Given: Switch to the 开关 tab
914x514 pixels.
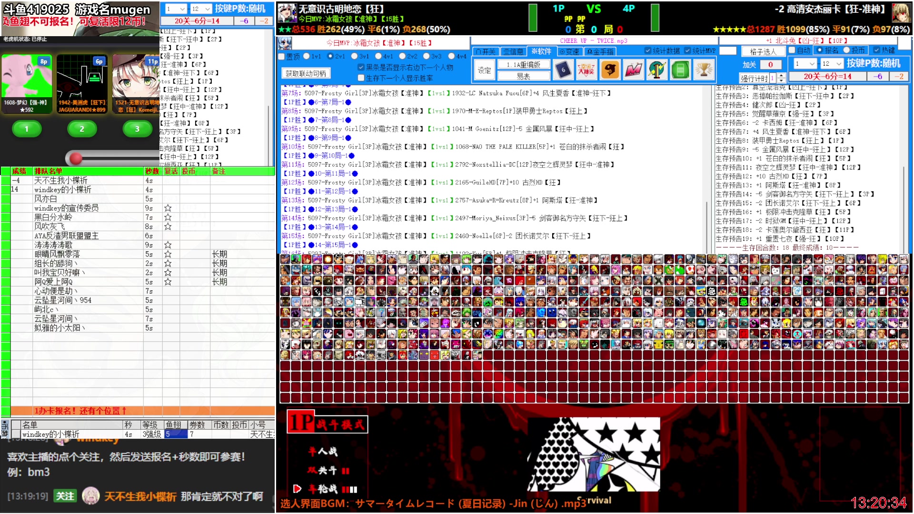Looking at the screenshot, I should pyautogui.click(x=486, y=51).
